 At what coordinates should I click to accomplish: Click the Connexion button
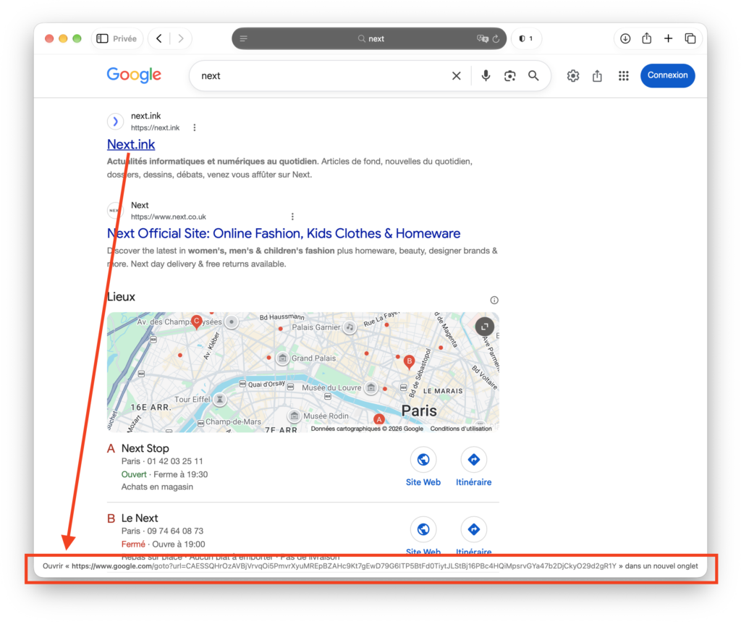[x=667, y=75]
